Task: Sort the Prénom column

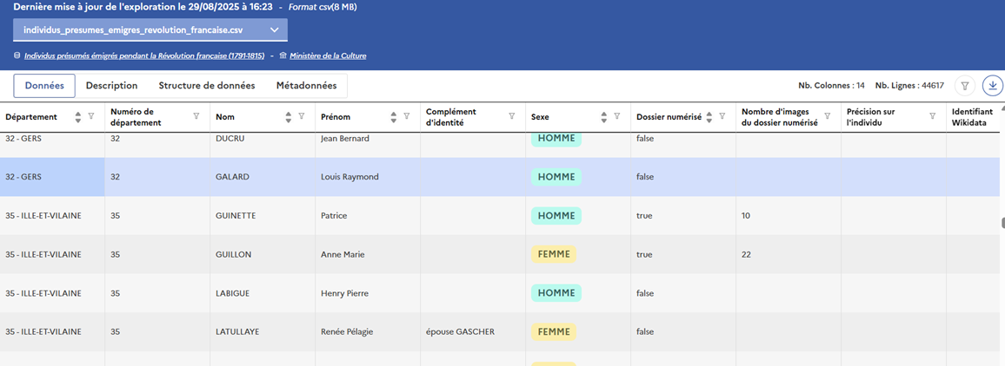Action: pyautogui.click(x=394, y=116)
